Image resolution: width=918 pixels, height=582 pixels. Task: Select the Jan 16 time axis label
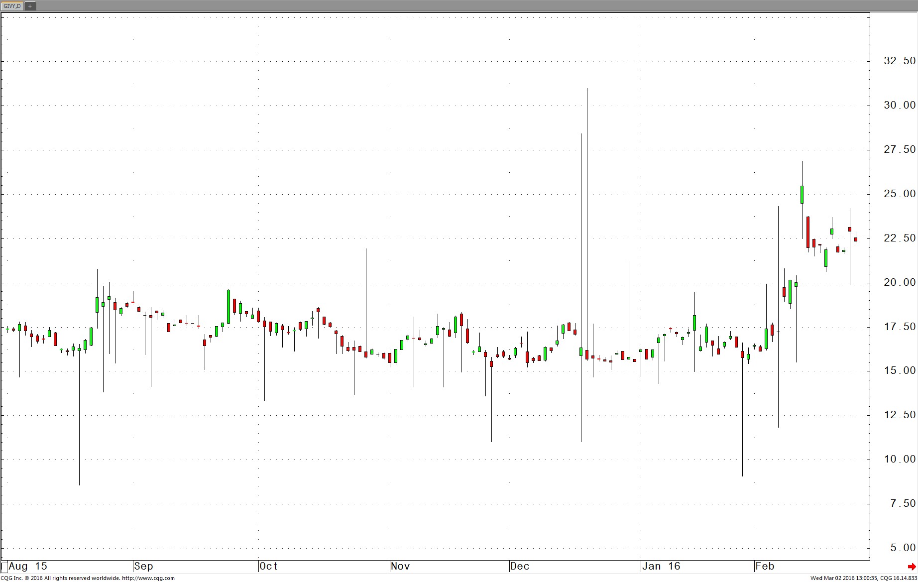tap(661, 567)
